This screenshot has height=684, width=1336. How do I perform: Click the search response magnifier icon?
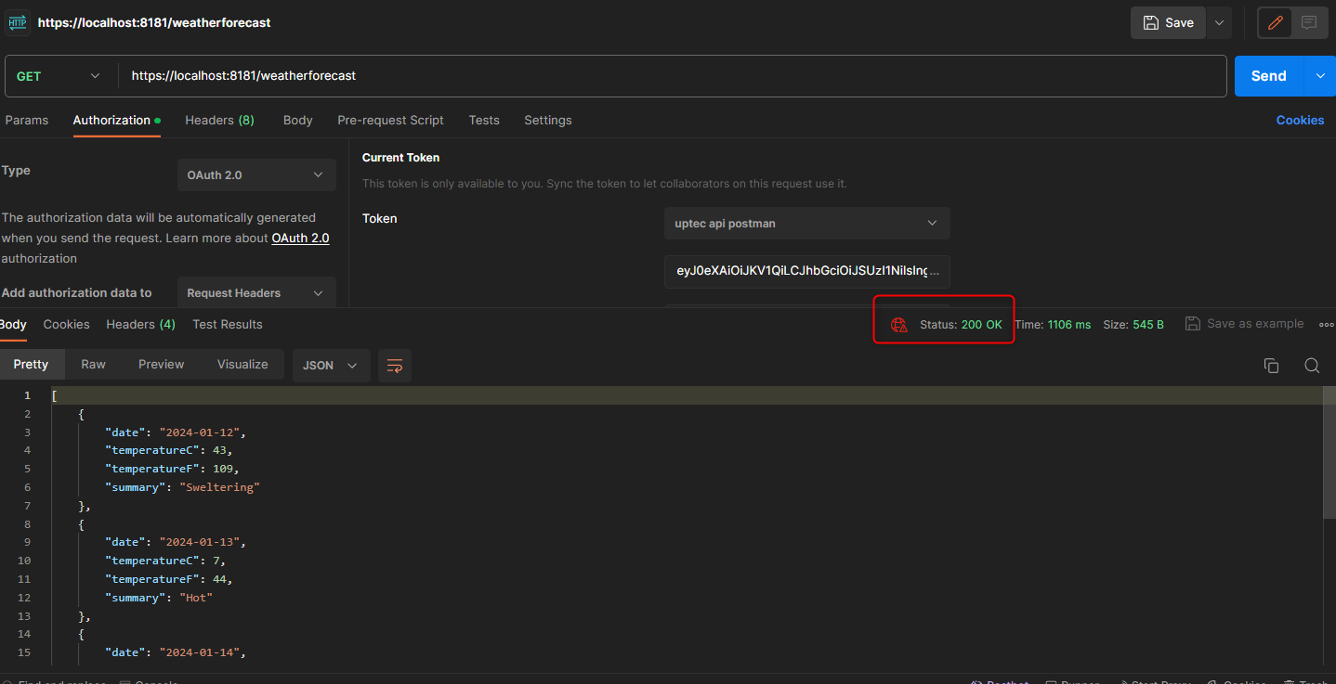[x=1312, y=366]
